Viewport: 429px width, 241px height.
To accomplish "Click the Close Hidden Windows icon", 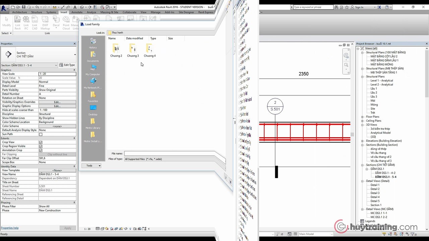I will 102,7.
